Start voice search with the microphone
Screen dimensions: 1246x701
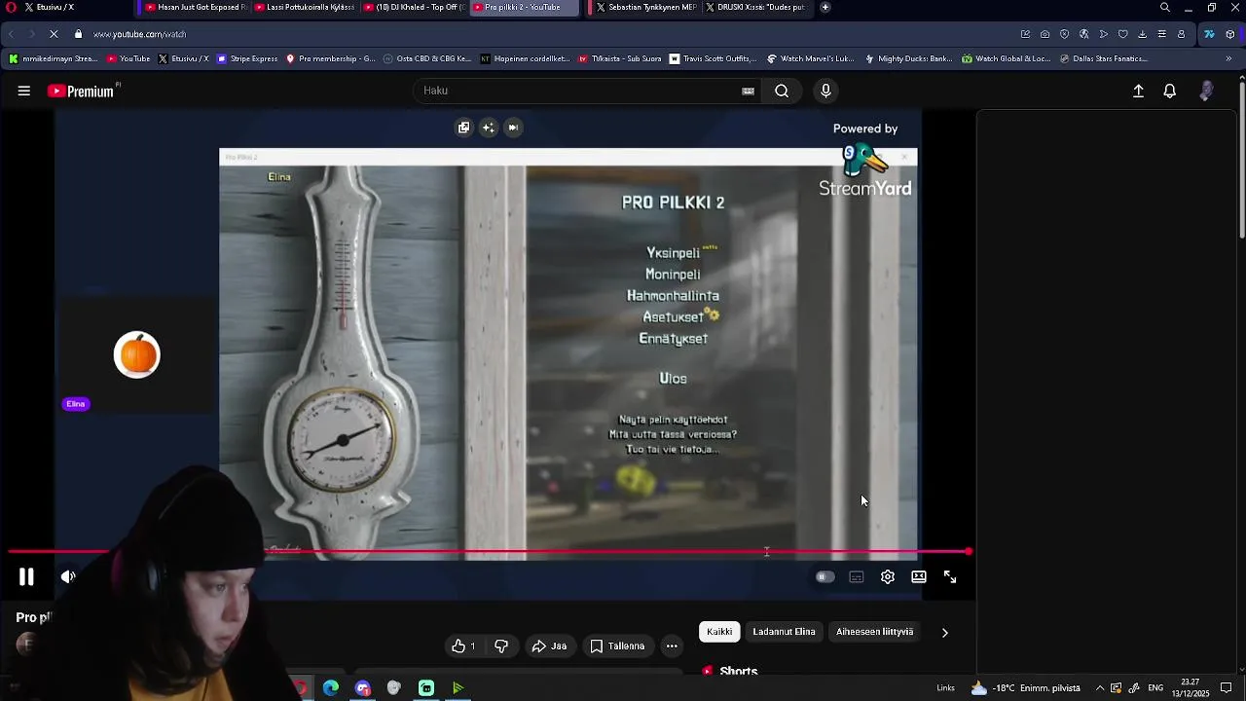825,91
